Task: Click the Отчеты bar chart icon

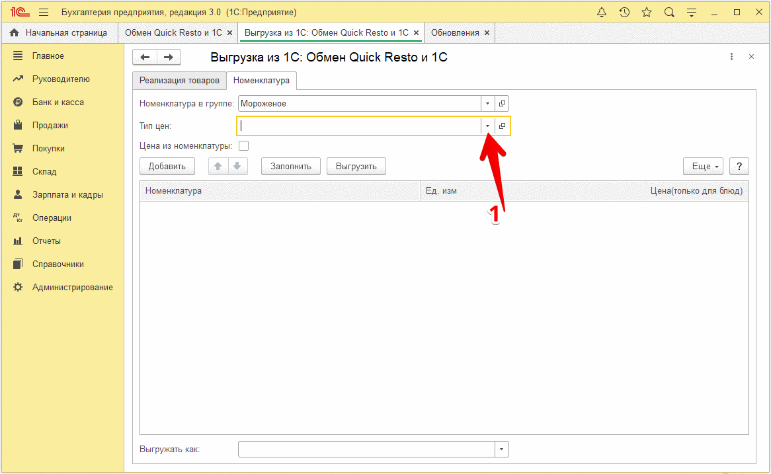Action: coord(18,241)
